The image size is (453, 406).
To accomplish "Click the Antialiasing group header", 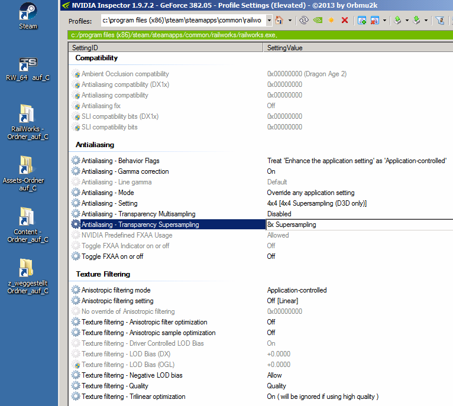I will [x=95, y=145].
